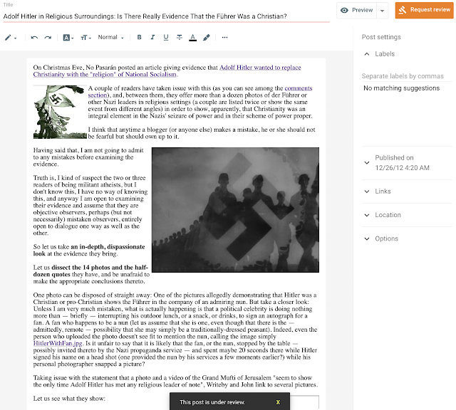Expand the Location section

(x=367, y=215)
